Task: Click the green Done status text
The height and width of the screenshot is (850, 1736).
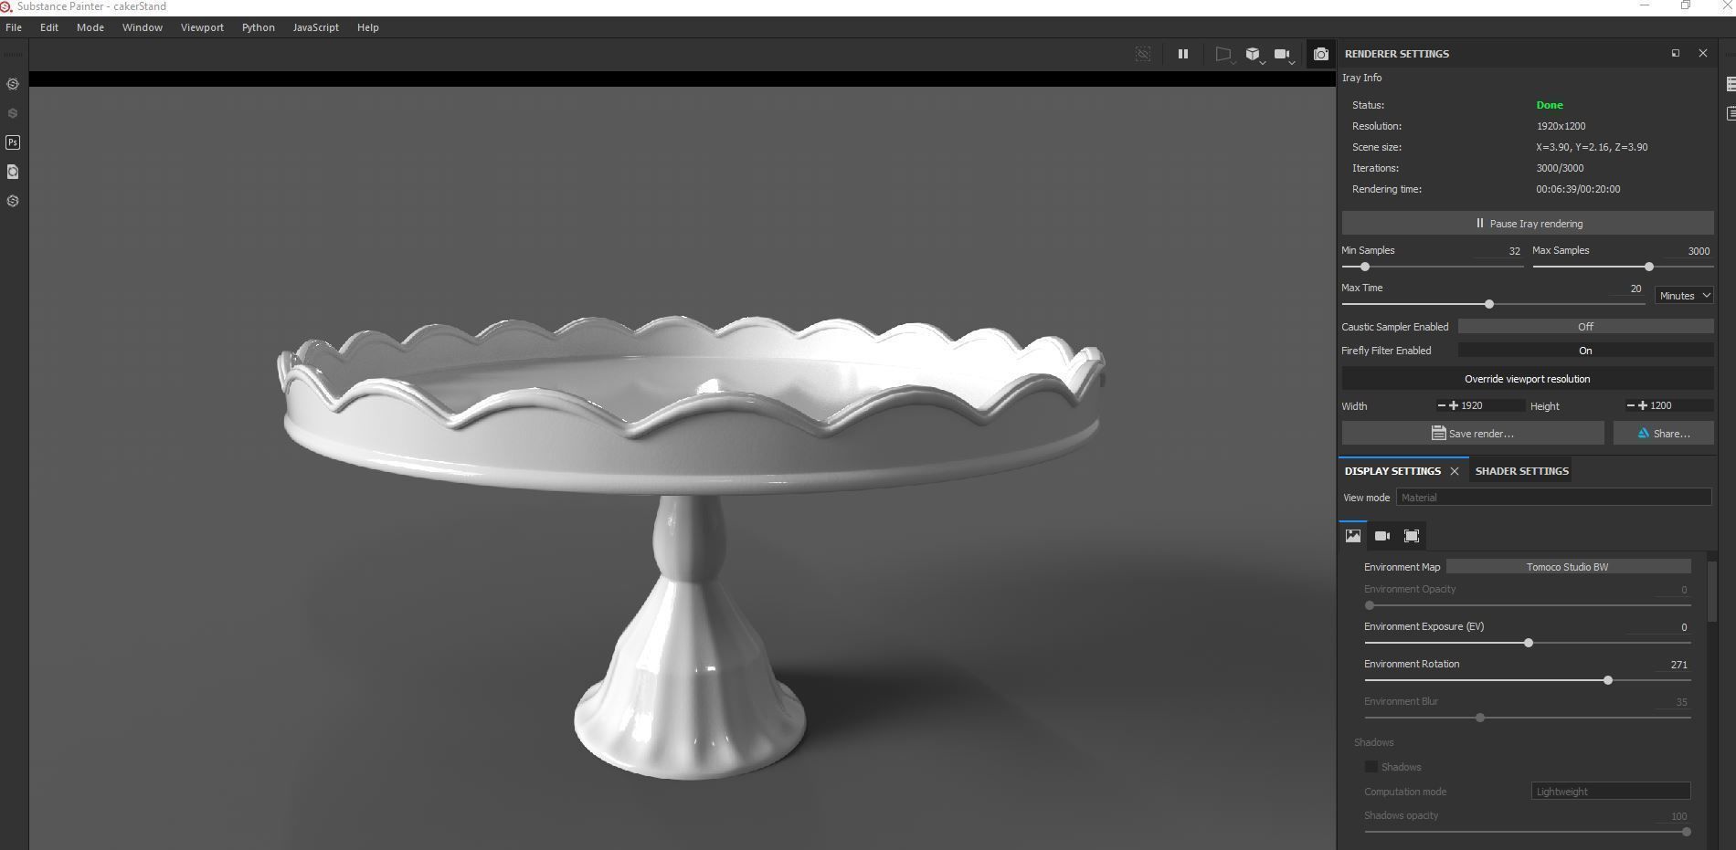Action: 1550,105
